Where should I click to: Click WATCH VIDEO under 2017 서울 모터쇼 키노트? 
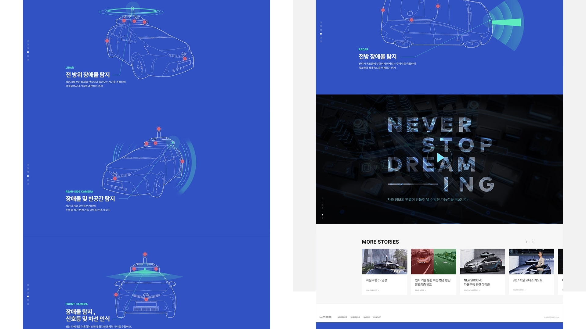(519, 290)
